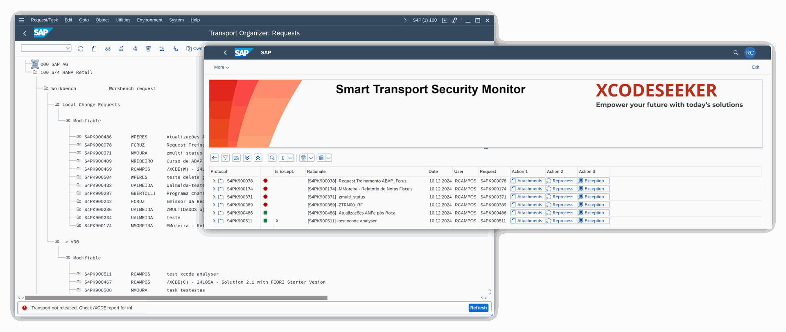Click the new session play icon in title bar
The width and height of the screenshot is (786, 332).
point(445,20)
